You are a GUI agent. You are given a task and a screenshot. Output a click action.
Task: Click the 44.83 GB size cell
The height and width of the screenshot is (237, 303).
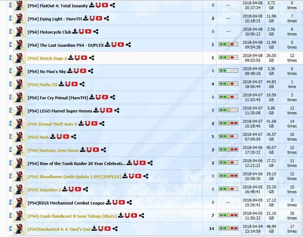pos(271,84)
